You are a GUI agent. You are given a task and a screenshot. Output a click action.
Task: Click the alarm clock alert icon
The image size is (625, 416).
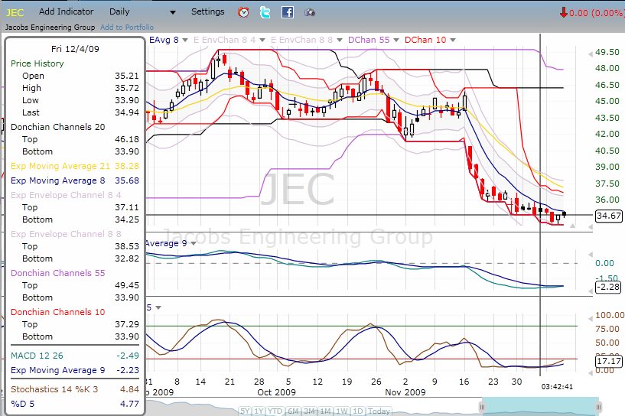tap(243, 12)
